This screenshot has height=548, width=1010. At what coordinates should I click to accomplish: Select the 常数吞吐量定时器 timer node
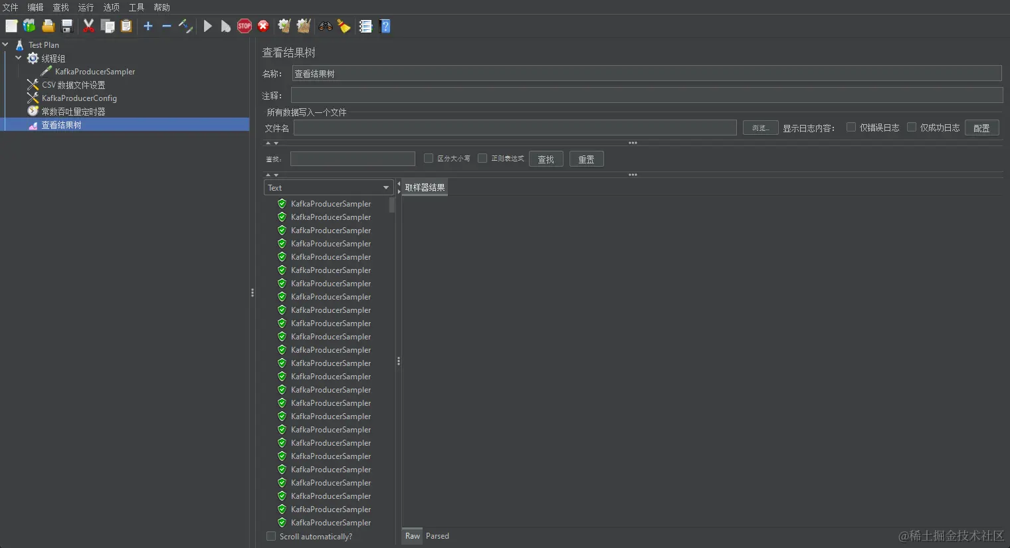point(73,112)
